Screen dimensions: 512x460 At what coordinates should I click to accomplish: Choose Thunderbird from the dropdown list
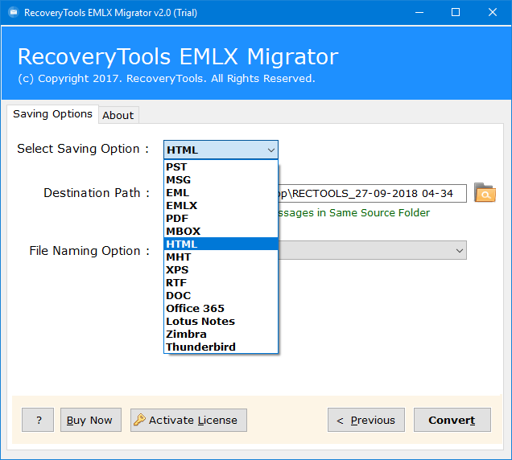click(x=221, y=347)
